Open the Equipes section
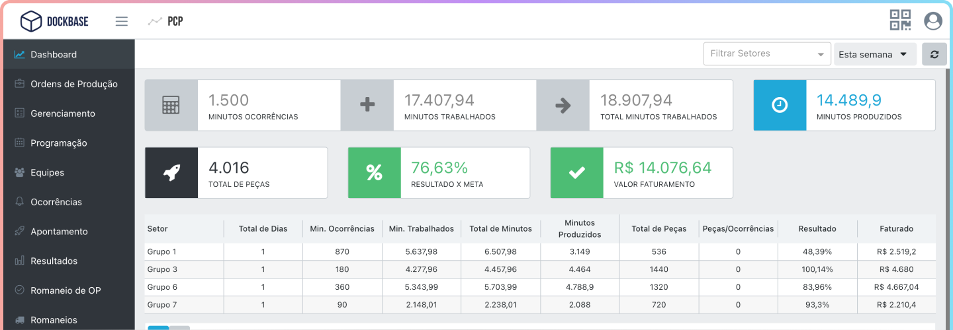 coord(47,172)
